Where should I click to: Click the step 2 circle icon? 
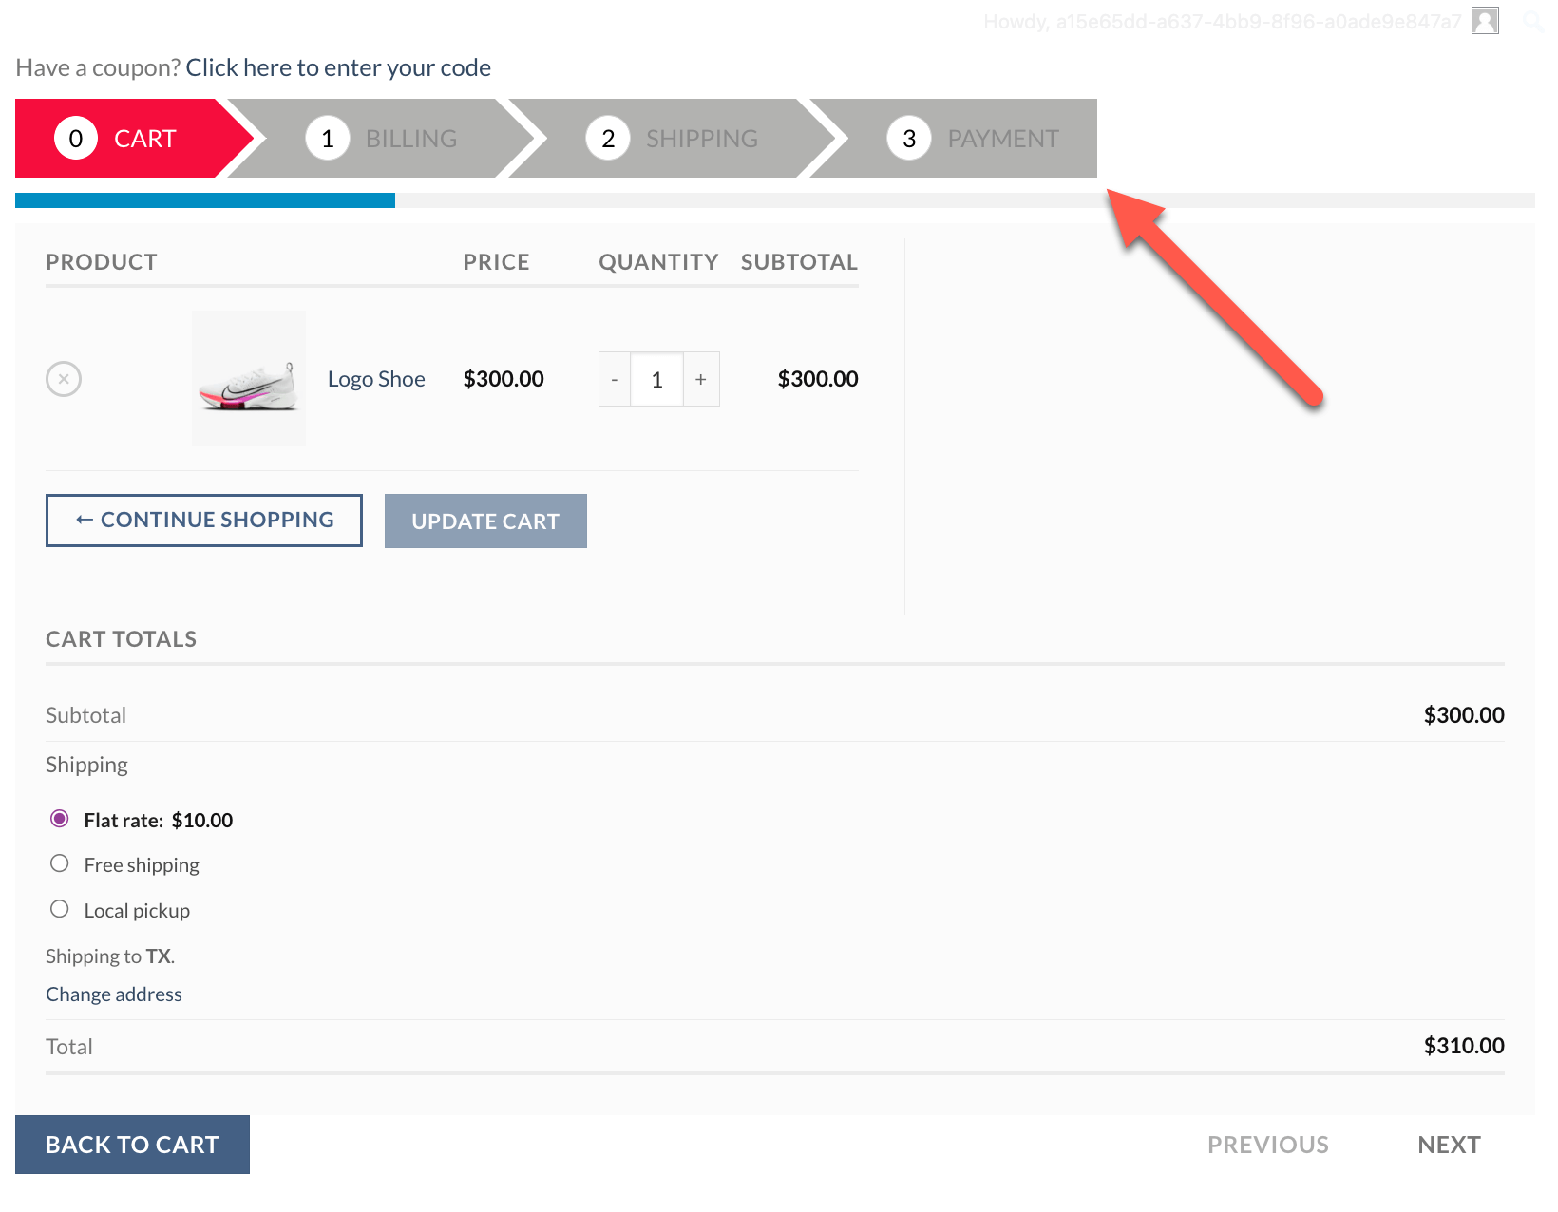[x=608, y=139]
